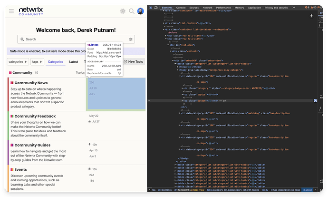Collapse the div container list-container node
Screen dimensions: 328x197
coord(164,30)
